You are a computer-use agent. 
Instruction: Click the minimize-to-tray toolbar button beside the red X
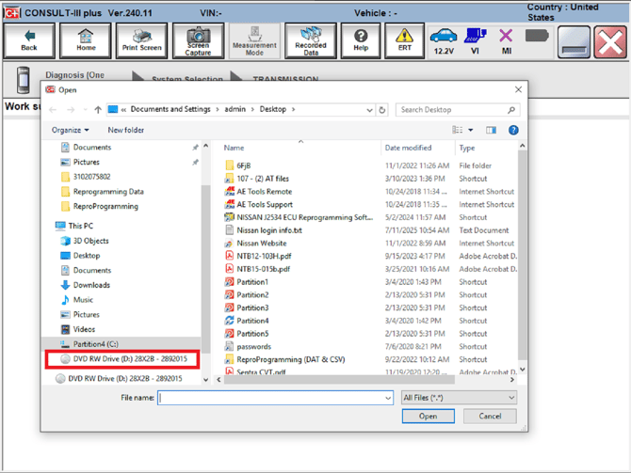tap(574, 41)
